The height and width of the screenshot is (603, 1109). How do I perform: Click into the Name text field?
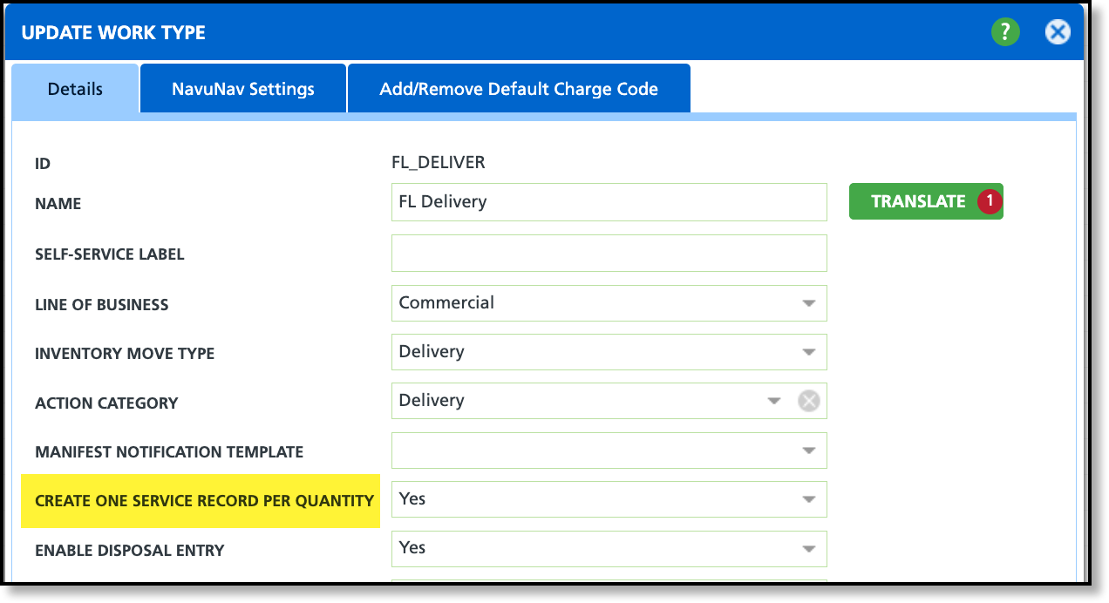[x=609, y=202]
